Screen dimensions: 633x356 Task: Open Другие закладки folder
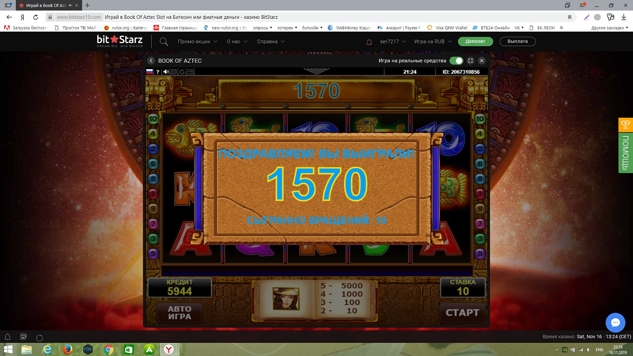click(611, 28)
